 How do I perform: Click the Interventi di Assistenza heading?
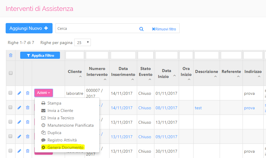point(39,9)
